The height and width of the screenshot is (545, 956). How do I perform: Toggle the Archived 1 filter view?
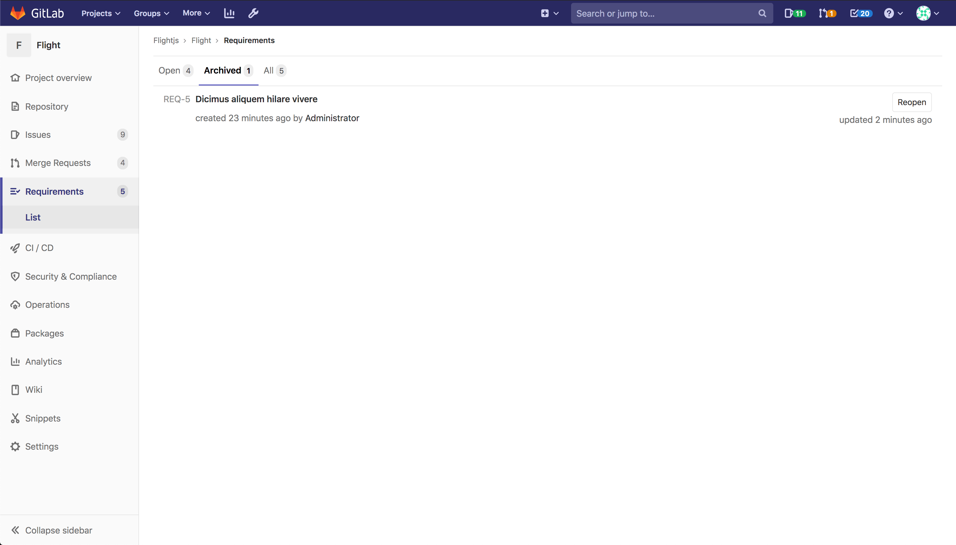(x=228, y=70)
